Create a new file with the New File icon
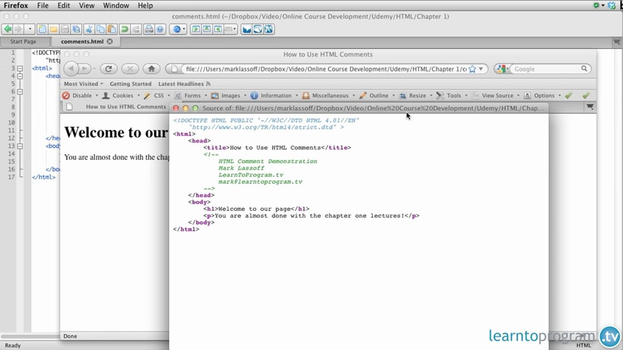The width and height of the screenshot is (623, 350). tap(42, 29)
